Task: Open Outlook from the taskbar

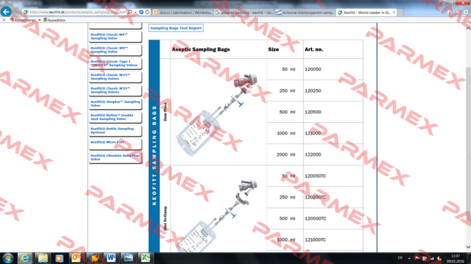Action: [76, 258]
